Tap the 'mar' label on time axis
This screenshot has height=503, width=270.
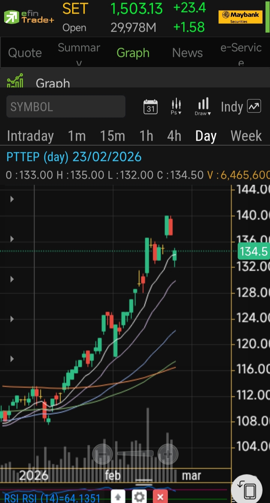pyautogui.click(x=192, y=476)
